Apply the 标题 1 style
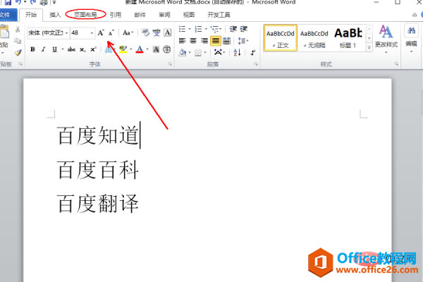Image resolution: width=423 pixels, height=282 pixels. point(348,38)
